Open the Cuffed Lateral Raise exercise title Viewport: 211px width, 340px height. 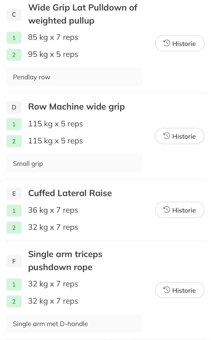point(70,193)
